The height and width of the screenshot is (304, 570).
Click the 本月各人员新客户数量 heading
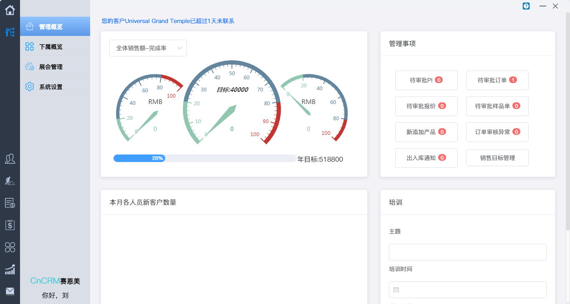143,202
